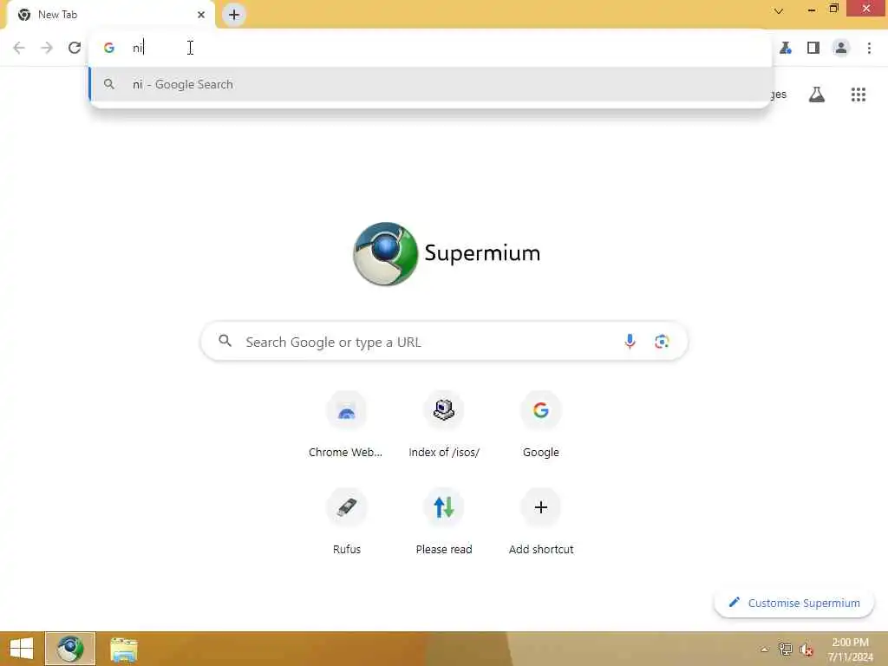Expand the tab search chevron
This screenshot has height=666, width=888.
click(779, 10)
